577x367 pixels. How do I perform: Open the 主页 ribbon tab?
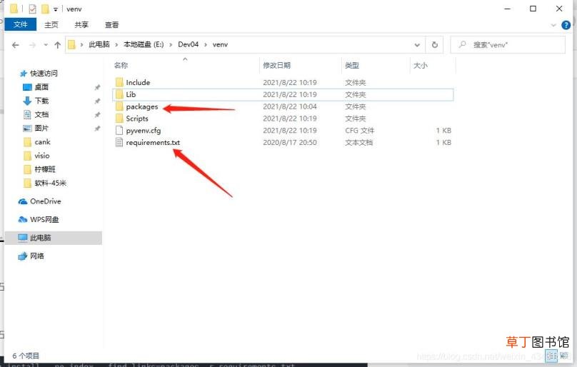(51, 25)
